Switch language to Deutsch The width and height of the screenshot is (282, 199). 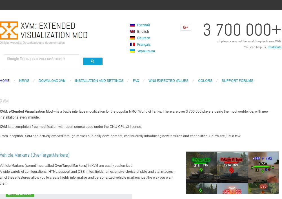click(x=144, y=38)
